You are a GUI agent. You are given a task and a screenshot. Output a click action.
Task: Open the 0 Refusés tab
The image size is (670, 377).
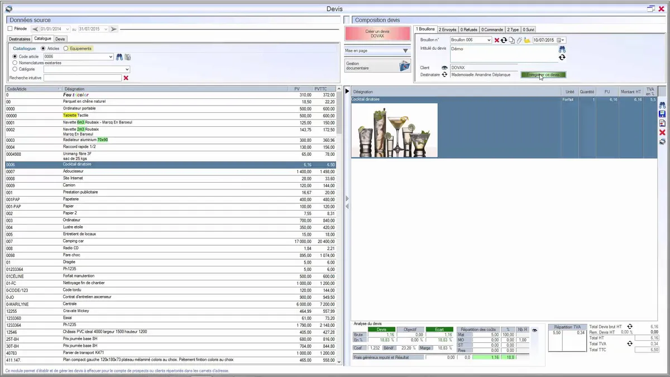tap(469, 29)
